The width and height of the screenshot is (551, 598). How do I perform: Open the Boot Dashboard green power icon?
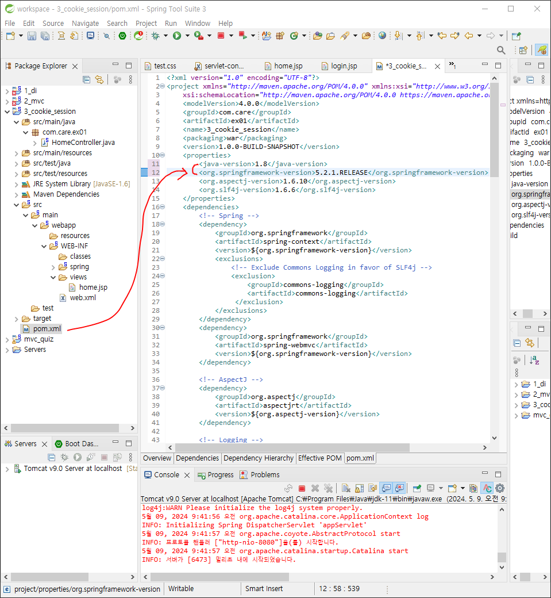pyautogui.click(x=122, y=36)
